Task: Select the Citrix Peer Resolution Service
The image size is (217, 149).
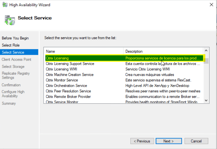Action: [78, 91]
